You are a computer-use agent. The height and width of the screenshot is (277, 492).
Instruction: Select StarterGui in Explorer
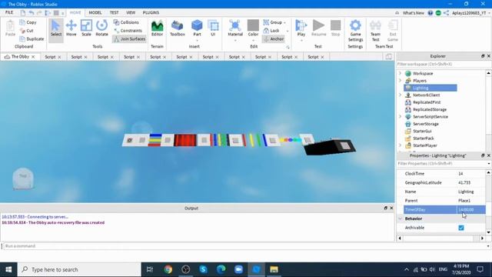[x=422, y=132]
